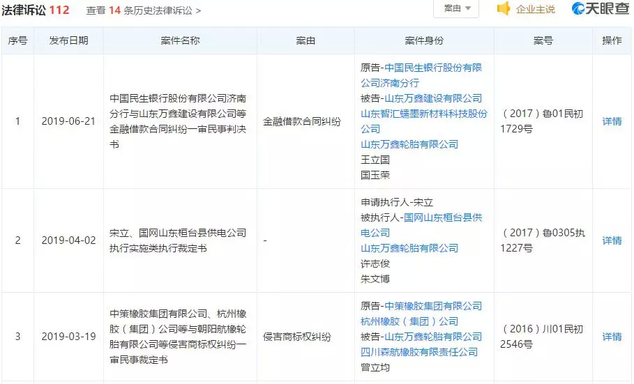Click the 案由 column header in table
Viewport: 634px width, 384px height.
305,40
